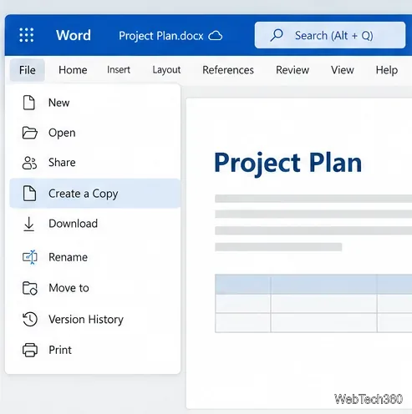The height and width of the screenshot is (414, 412).
Task: Click the New blank page icon
Action: click(29, 103)
